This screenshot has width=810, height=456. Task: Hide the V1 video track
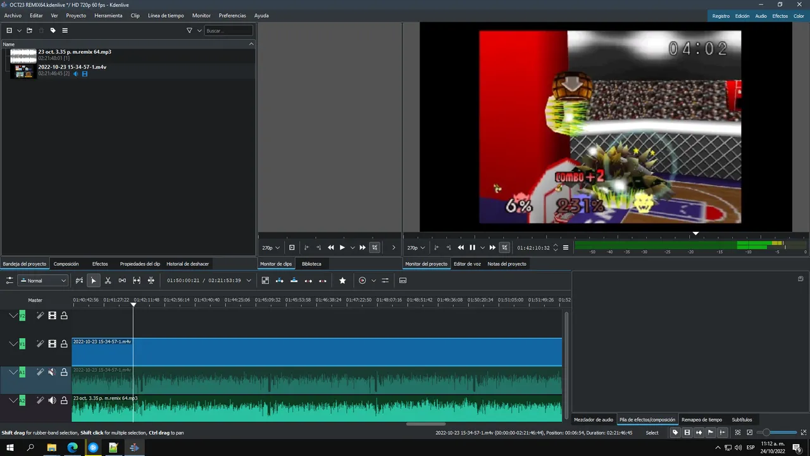pyautogui.click(x=52, y=344)
